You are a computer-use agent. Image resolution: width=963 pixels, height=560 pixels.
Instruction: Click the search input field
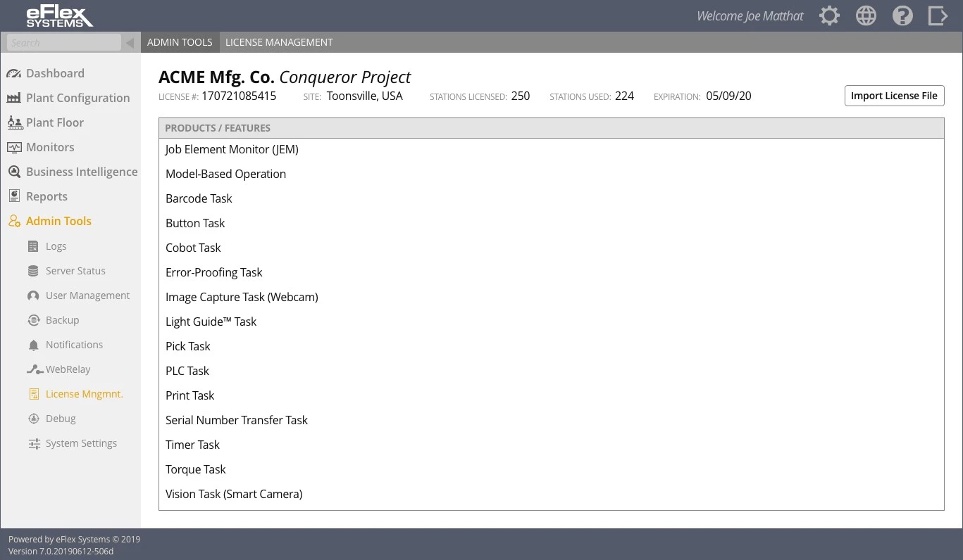63,42
